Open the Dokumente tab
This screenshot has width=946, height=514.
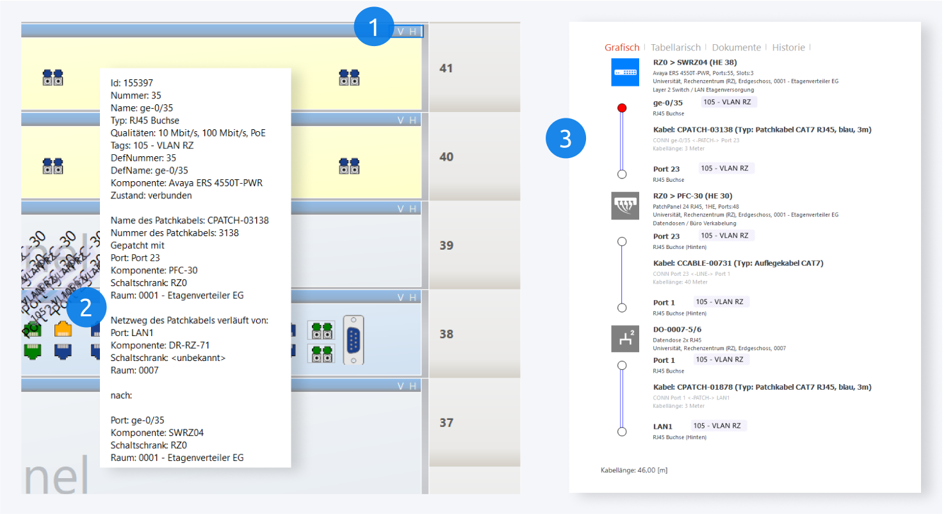[x=736, y=47]
